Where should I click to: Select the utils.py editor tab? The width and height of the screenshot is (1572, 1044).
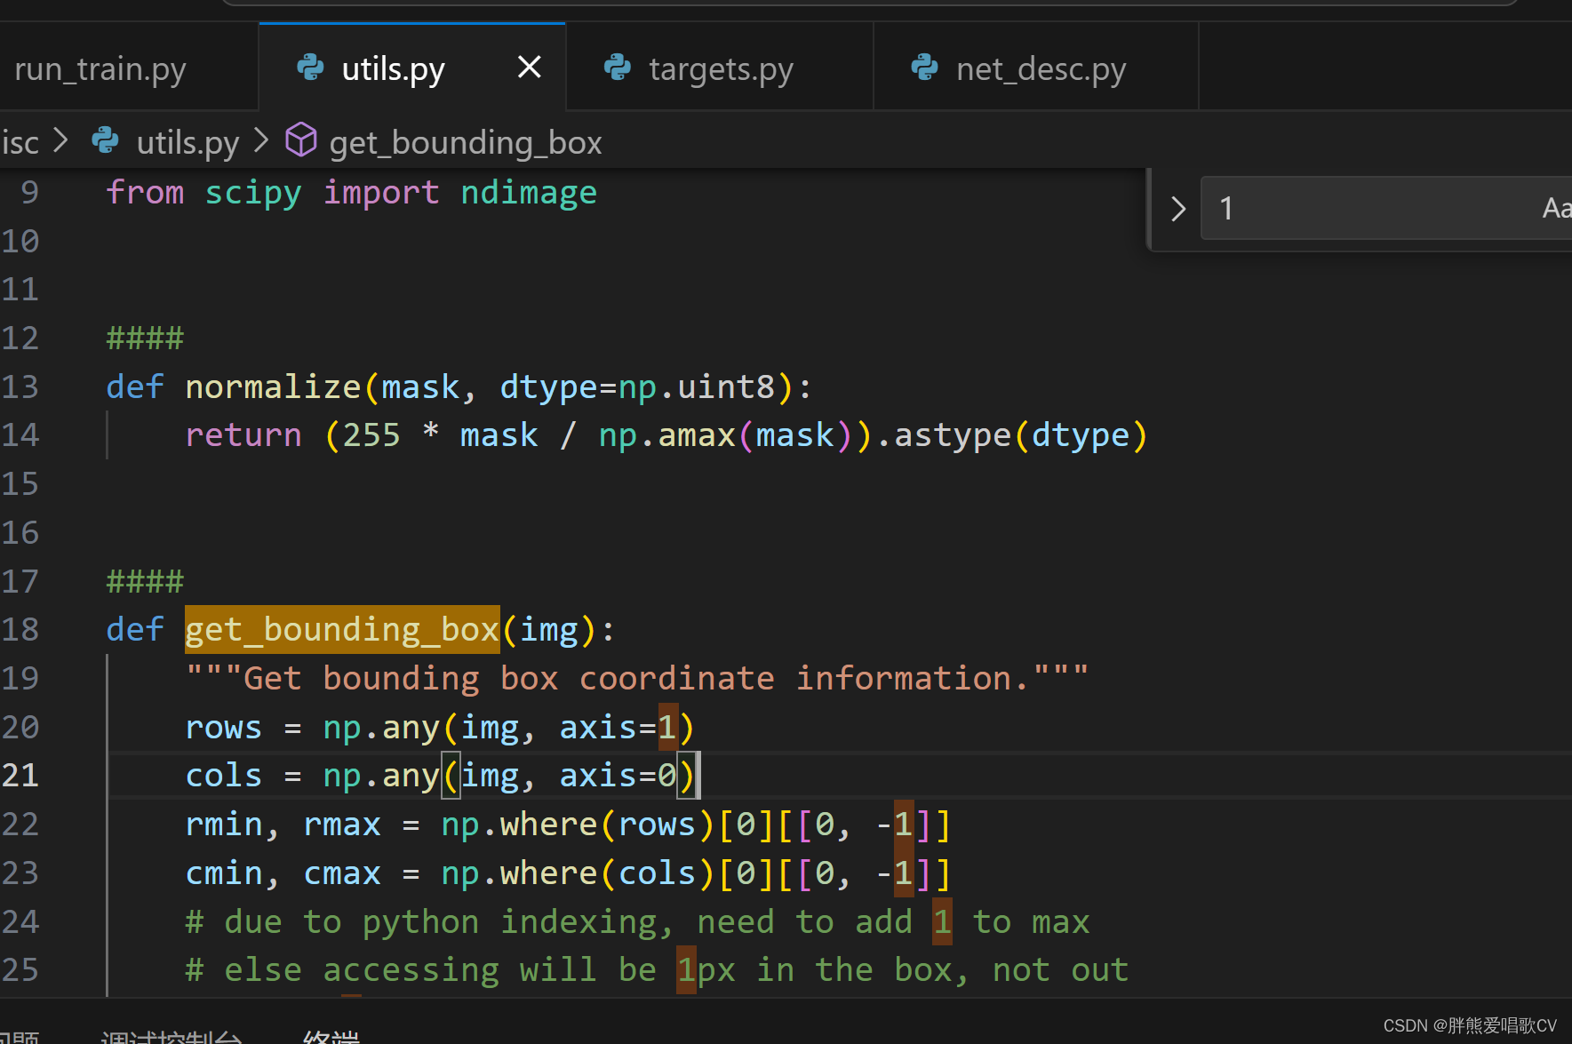point(411,68)
